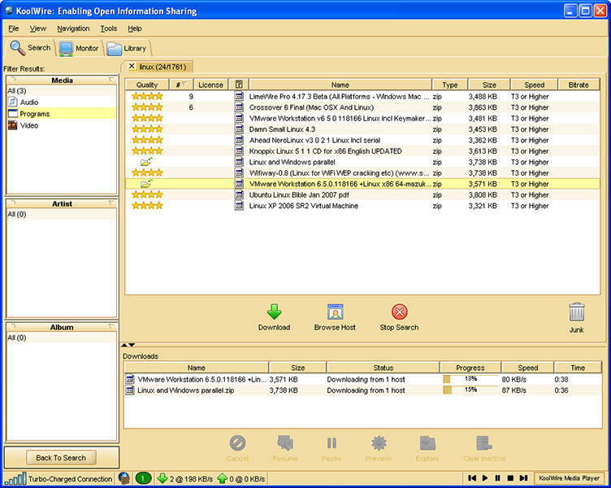Expand the Artist filter panel arrow
The height and width of the screenshot is (488, 611).
tap(111, 203)
